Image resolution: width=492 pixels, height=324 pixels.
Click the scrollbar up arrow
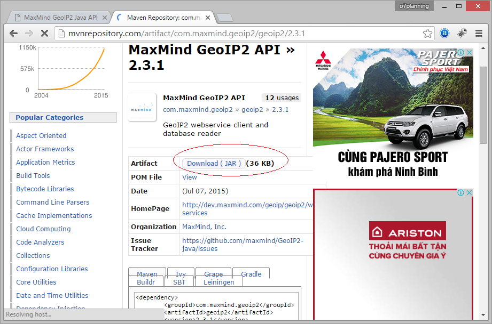click(483, 48)
